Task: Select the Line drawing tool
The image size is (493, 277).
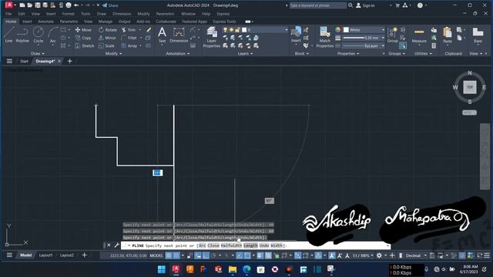Action: click(x=8, y=34)
